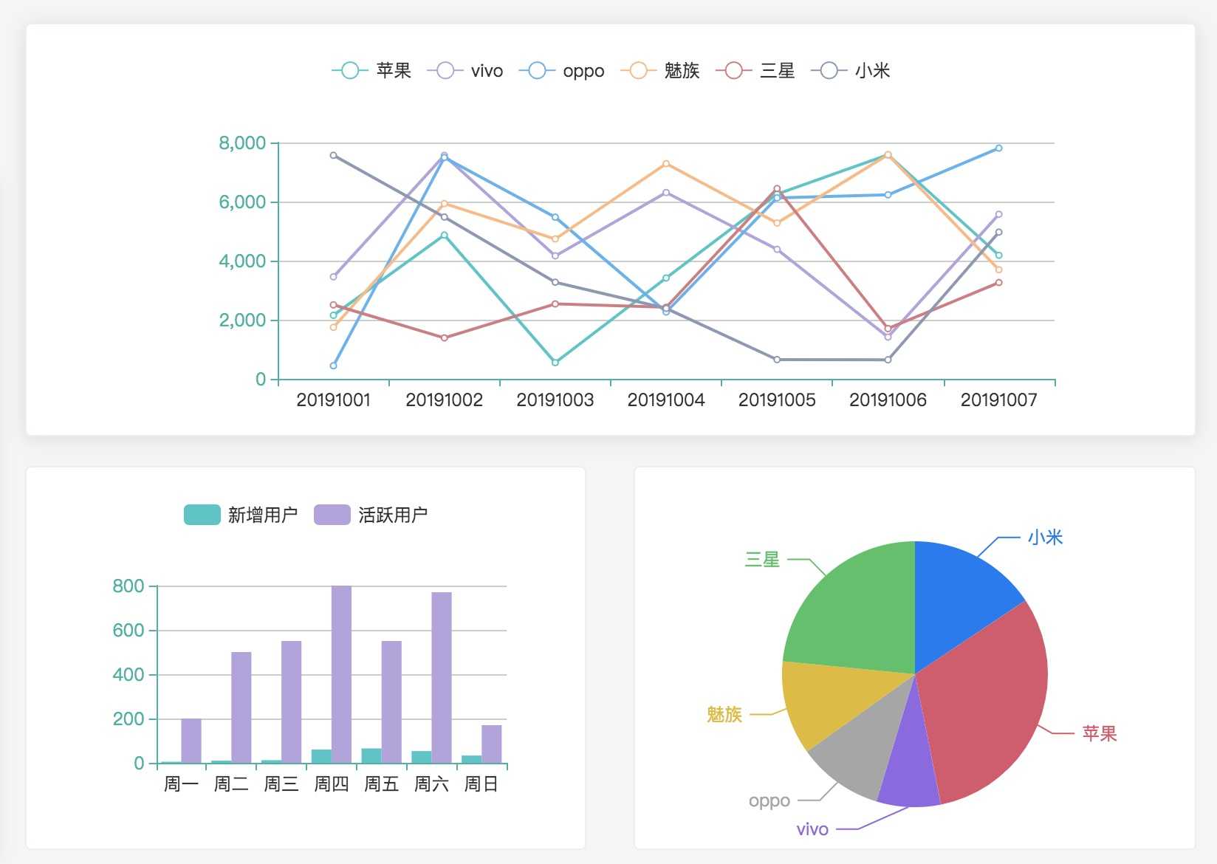Click the 周四 新增用户 teal bar
Image resolution: width=1217 pixels, height=864 pixels.
(321, 756)
